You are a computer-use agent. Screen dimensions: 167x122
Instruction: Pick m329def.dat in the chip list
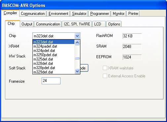pos(54,72)
